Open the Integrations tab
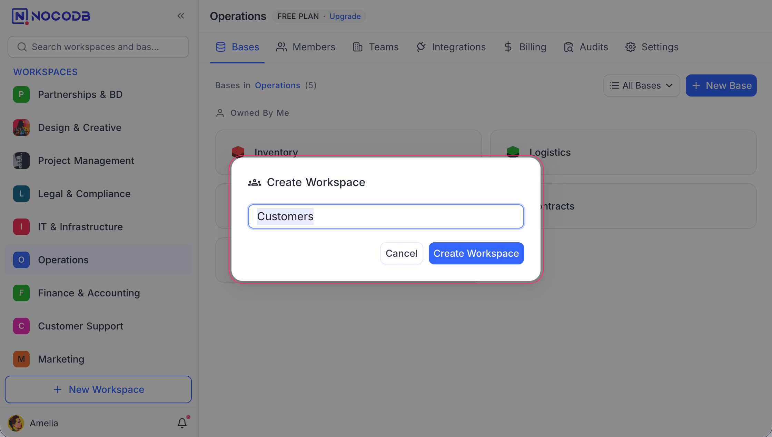The image size is (772, 437). click(451, 47)
